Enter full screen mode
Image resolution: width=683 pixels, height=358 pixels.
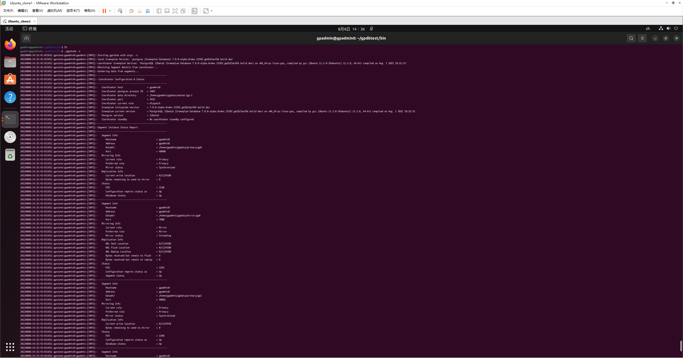click(x=175, y=11)
